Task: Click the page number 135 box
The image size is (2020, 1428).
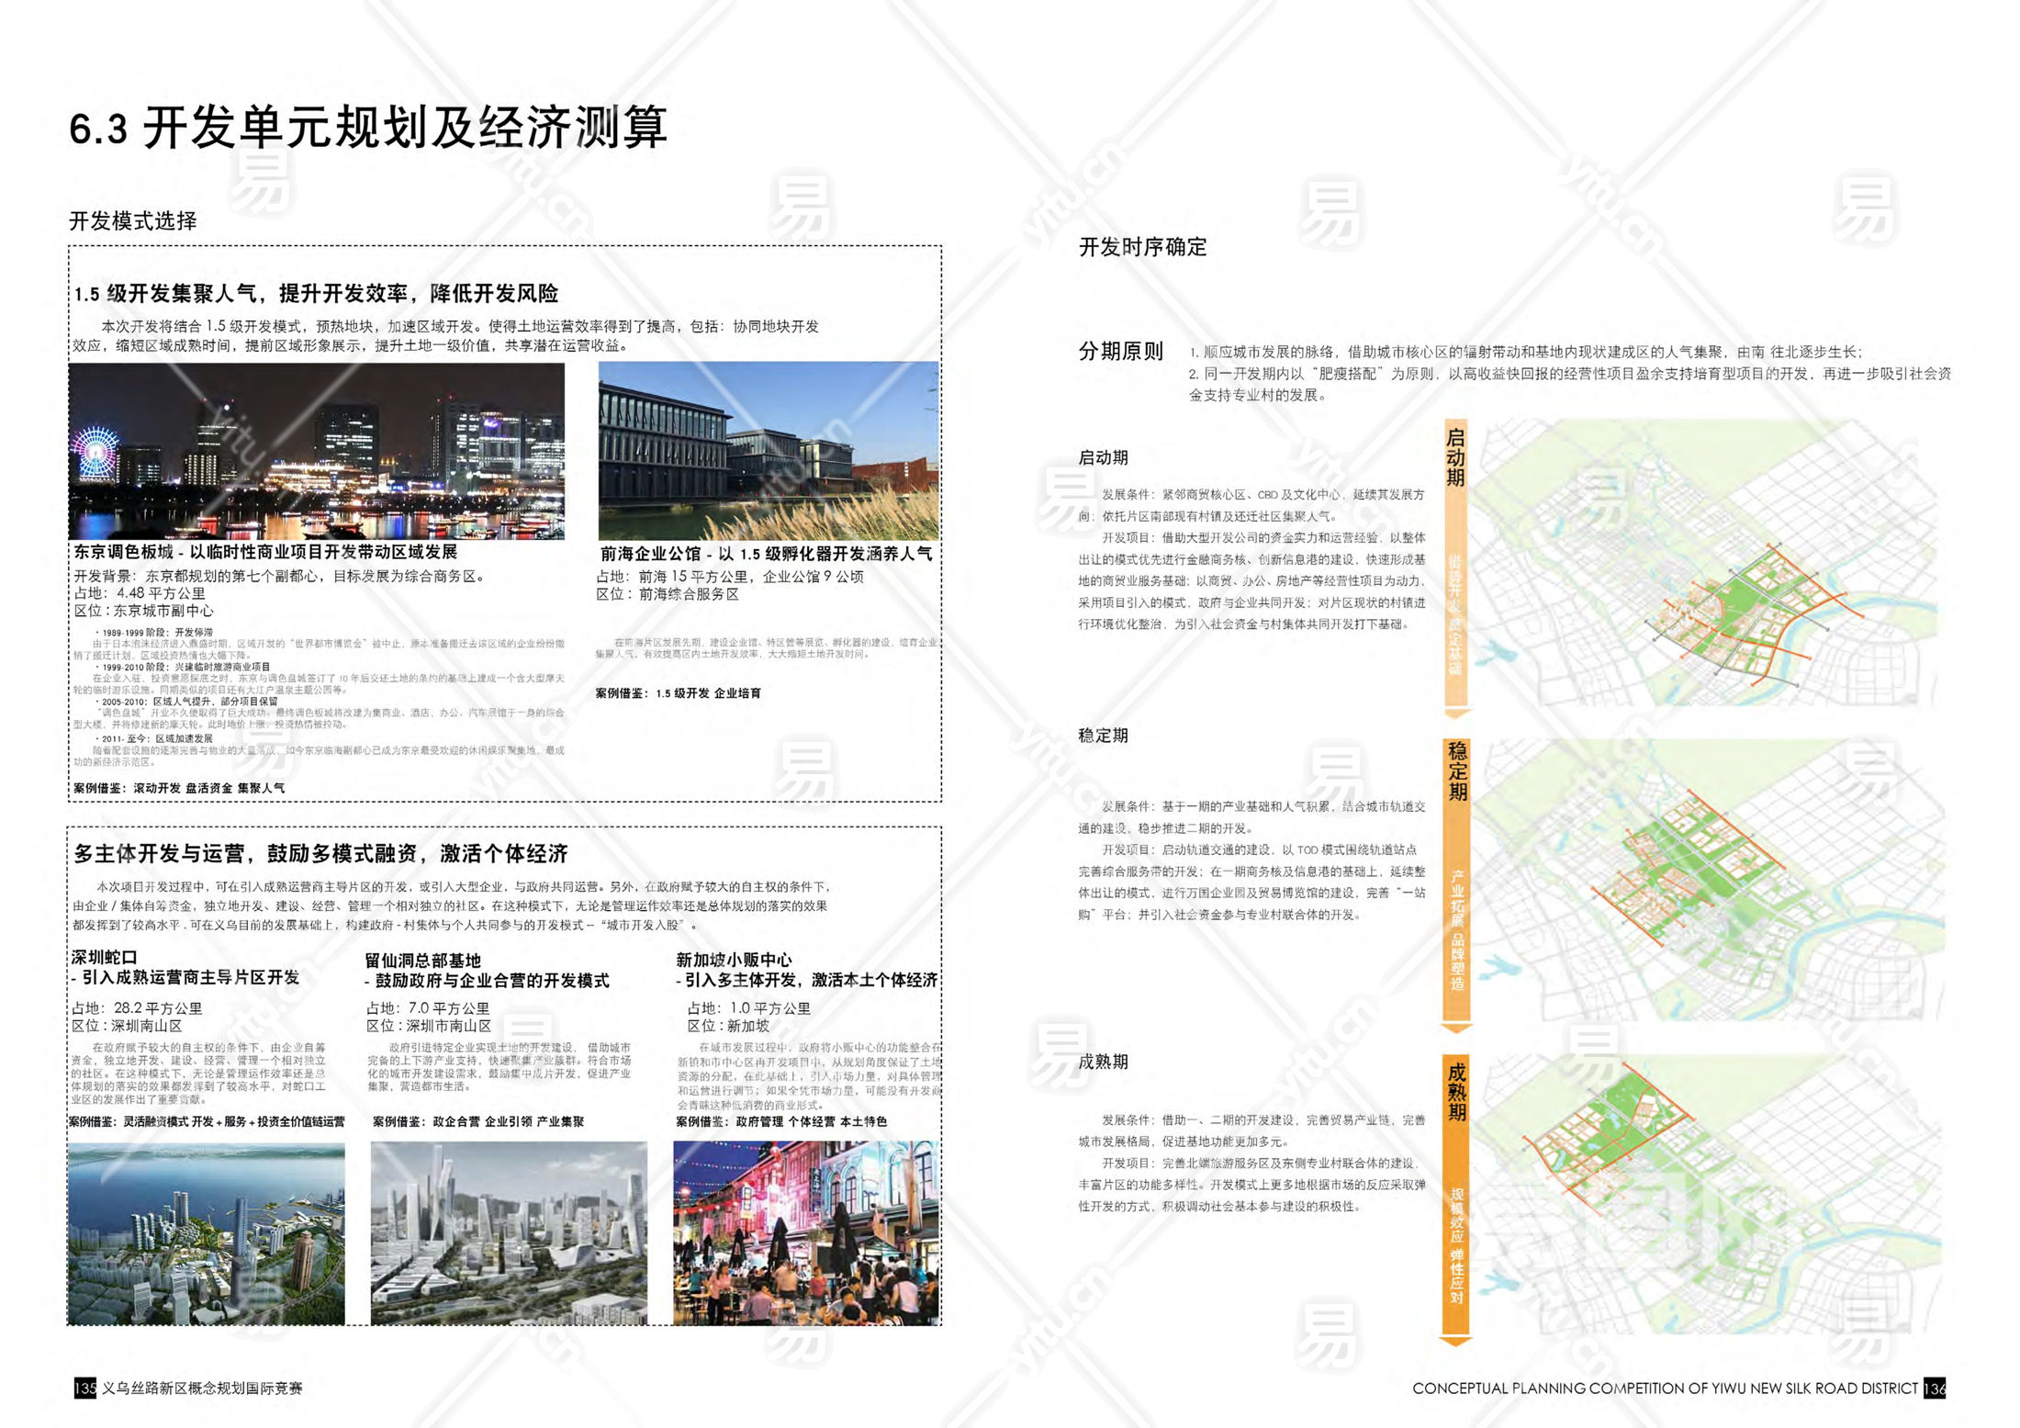Action: [x=84, y=1388]
